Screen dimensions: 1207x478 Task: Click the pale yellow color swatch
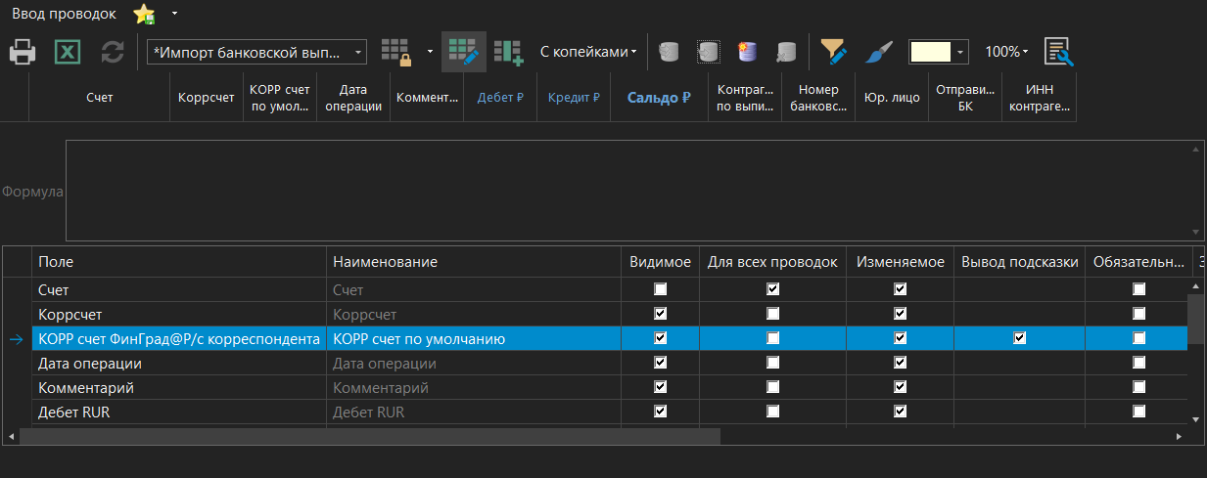pos(931,52)
